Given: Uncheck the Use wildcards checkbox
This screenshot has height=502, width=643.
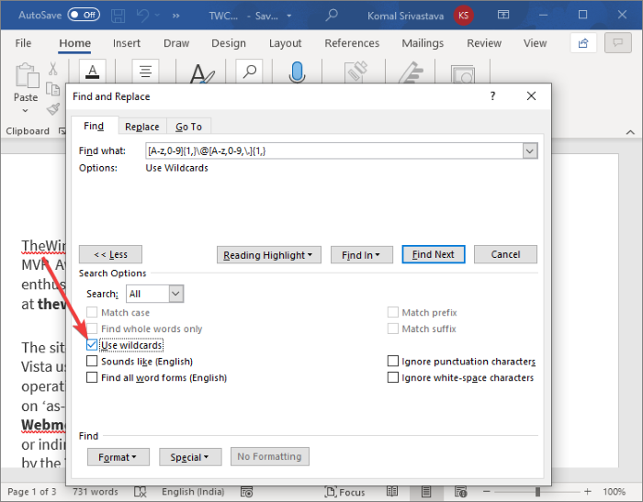Looking at the screenshot, I should 92,345.
